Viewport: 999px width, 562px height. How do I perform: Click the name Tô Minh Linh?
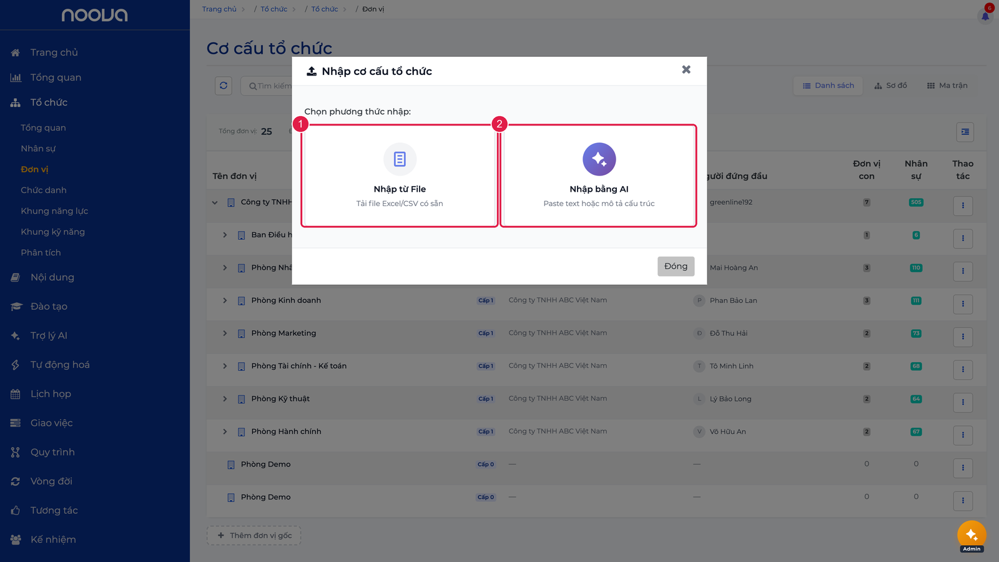tap(732, 366)
